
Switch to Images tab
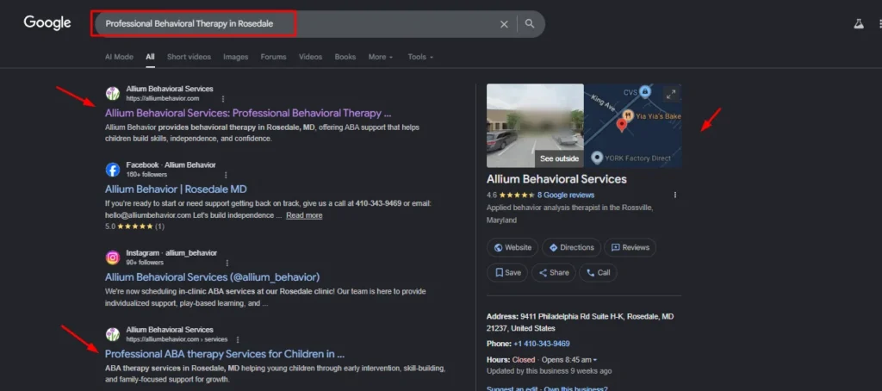pos(236,57)
